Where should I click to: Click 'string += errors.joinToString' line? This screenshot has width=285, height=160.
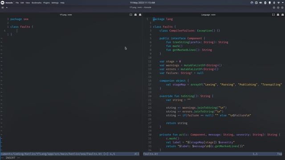click(x=195, y=112)
